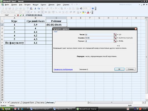
Task: Toggle Bold (Ж) formatting button
Action: pyautogui.click(x=28, y=12)
